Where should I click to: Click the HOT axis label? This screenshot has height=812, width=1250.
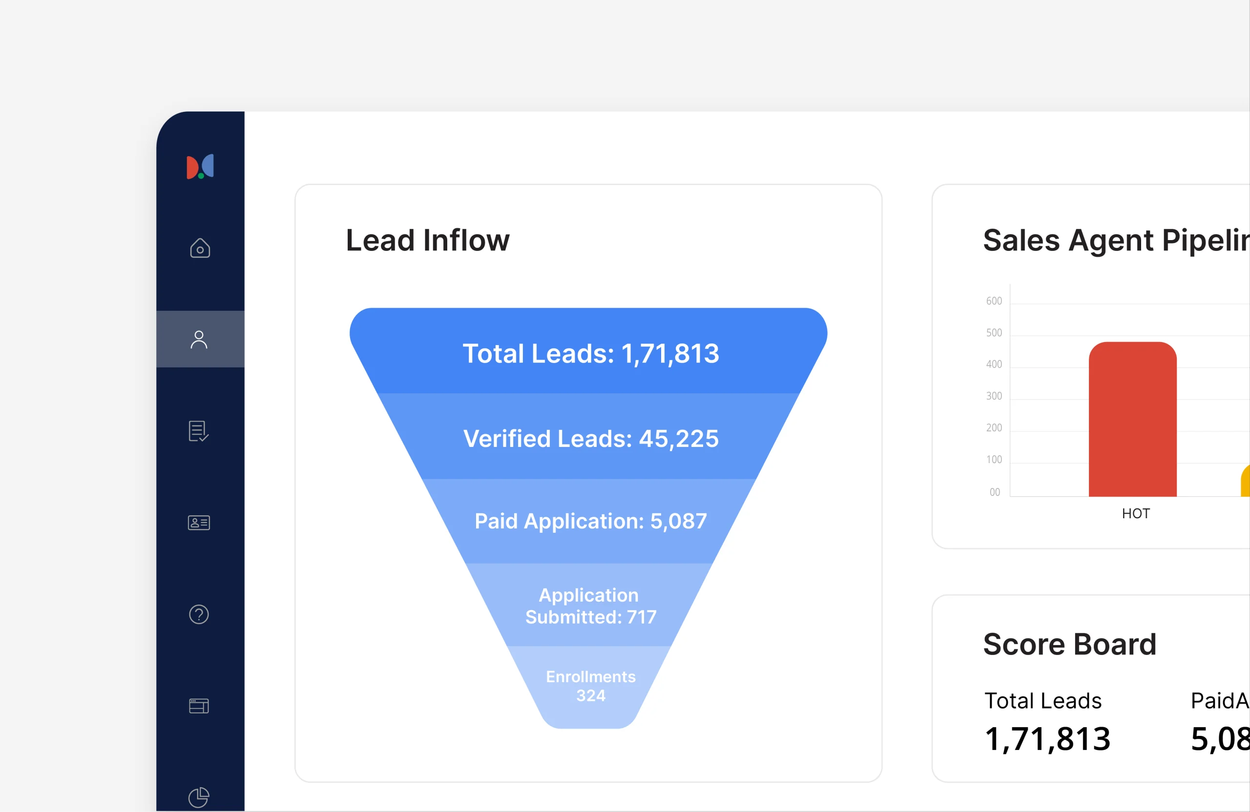1136,513
